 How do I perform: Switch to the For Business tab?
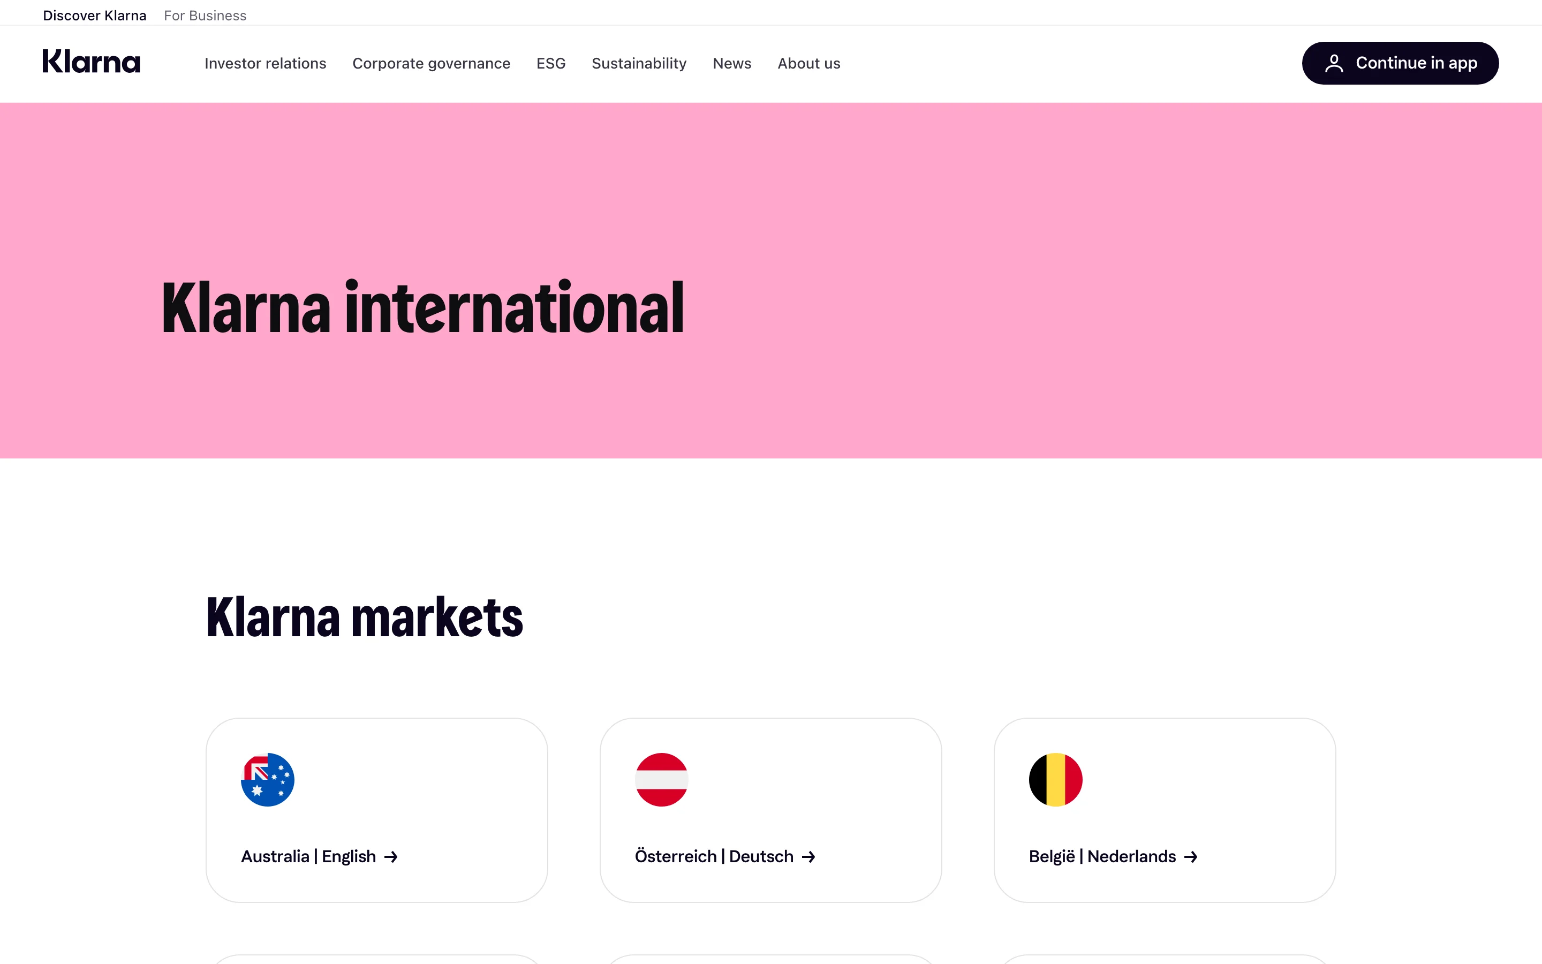[205, 14]
